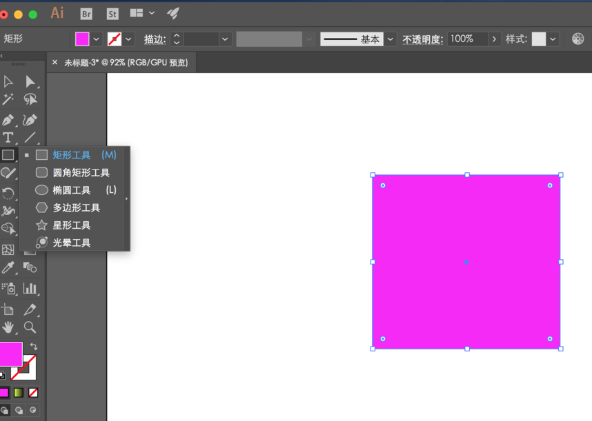
Task: Select the Magic Wand tool
Action: point(8,100)
